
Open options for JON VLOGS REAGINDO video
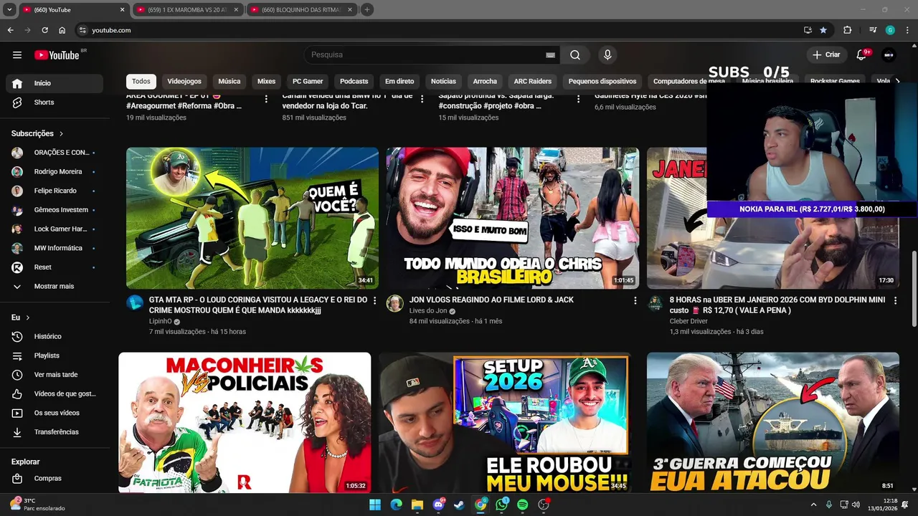tap(635, 301)
